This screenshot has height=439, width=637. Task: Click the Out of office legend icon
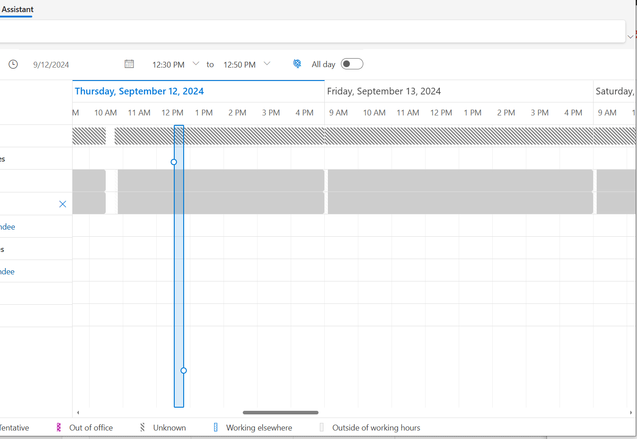(x=58, y=427)
